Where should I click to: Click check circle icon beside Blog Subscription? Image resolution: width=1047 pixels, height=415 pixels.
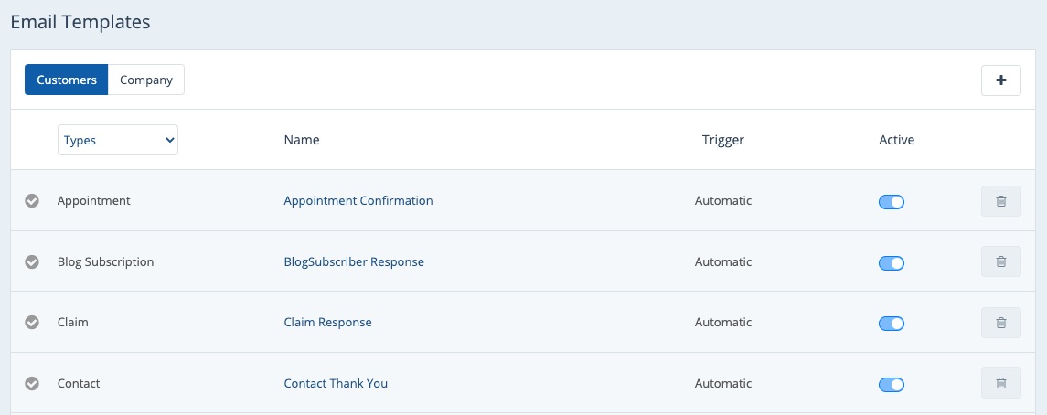point(32,262)
